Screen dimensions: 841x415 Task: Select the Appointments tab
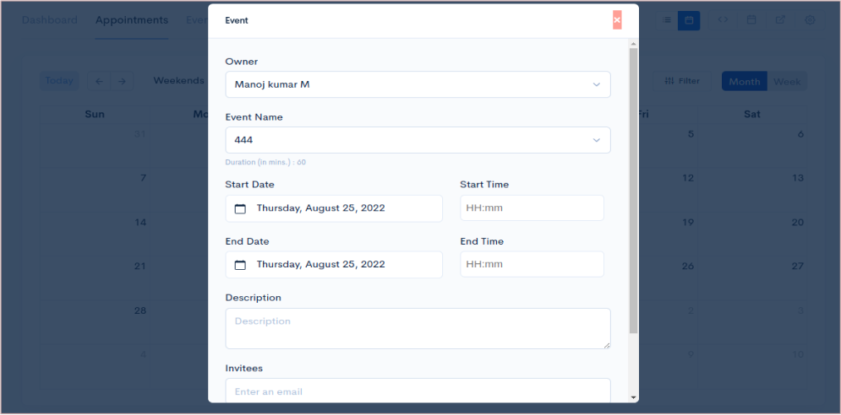click(131, 20)
